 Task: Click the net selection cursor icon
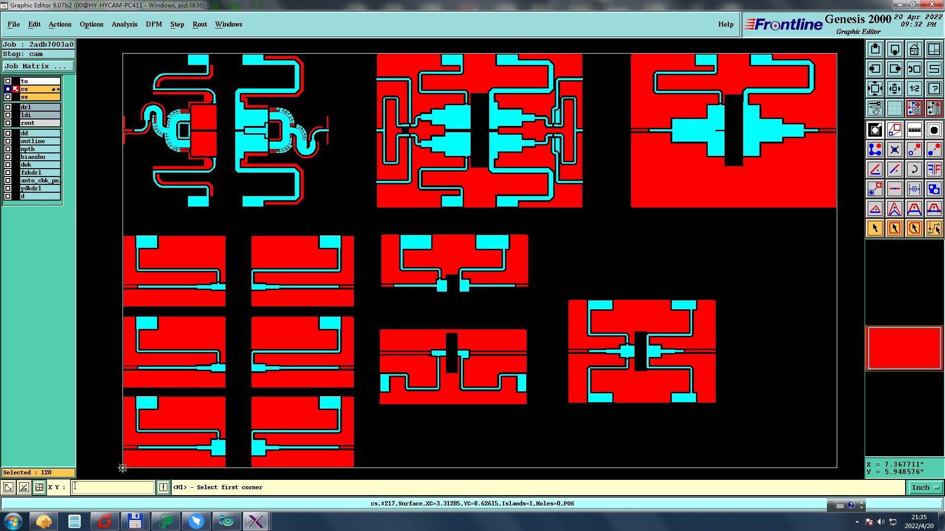point(934,228)
